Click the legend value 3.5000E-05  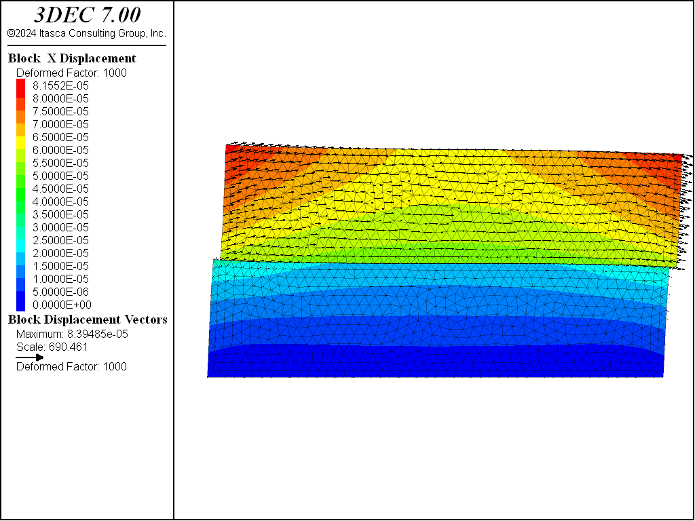click(x=60, y=214)
